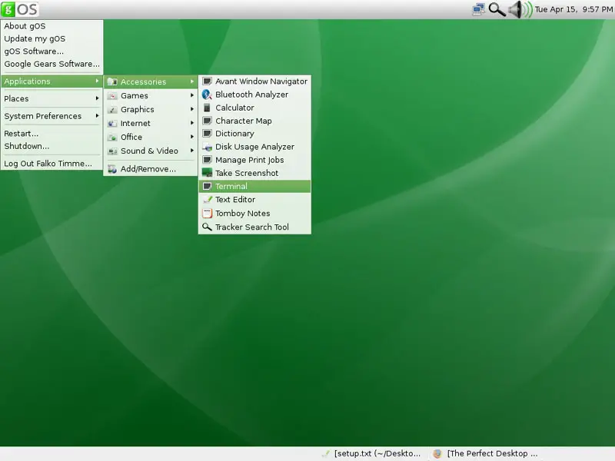This screenshot has width=615, height=461.
Task: Expand the Places submenu arrow
Action: click(97, 98)
